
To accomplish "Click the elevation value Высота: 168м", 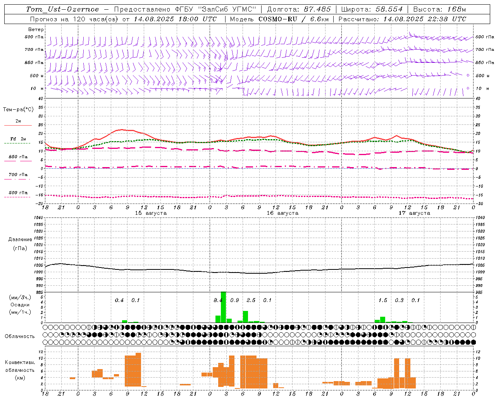I will point(439,9).
